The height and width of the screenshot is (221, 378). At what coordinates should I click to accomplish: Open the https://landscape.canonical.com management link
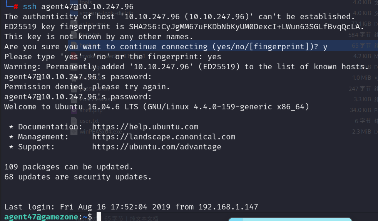[x=164, y=137]
